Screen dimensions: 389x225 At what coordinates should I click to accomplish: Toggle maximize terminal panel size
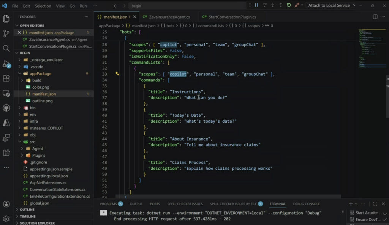[375, 204]
